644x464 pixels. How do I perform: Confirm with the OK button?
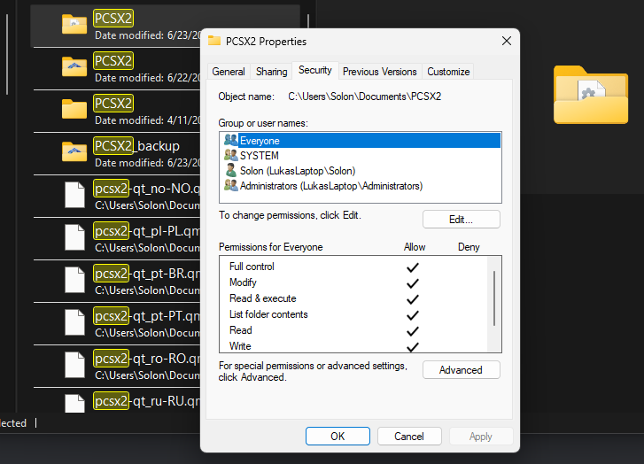point(338,436)
